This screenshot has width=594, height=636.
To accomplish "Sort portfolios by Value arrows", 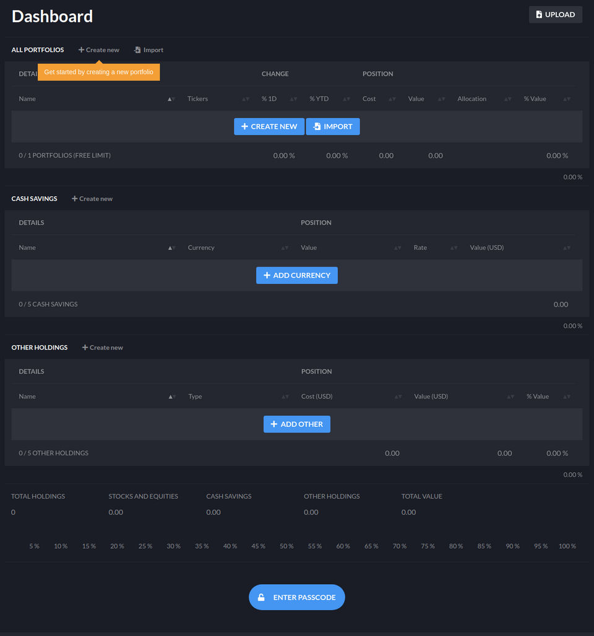I will 441,99.
